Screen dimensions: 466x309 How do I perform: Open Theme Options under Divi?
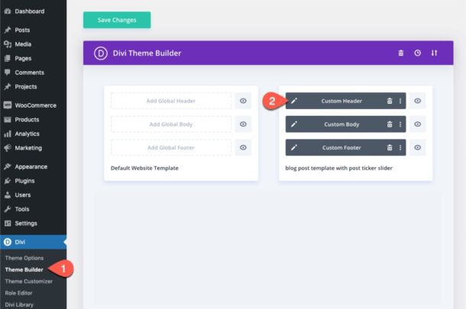(24, 258)
